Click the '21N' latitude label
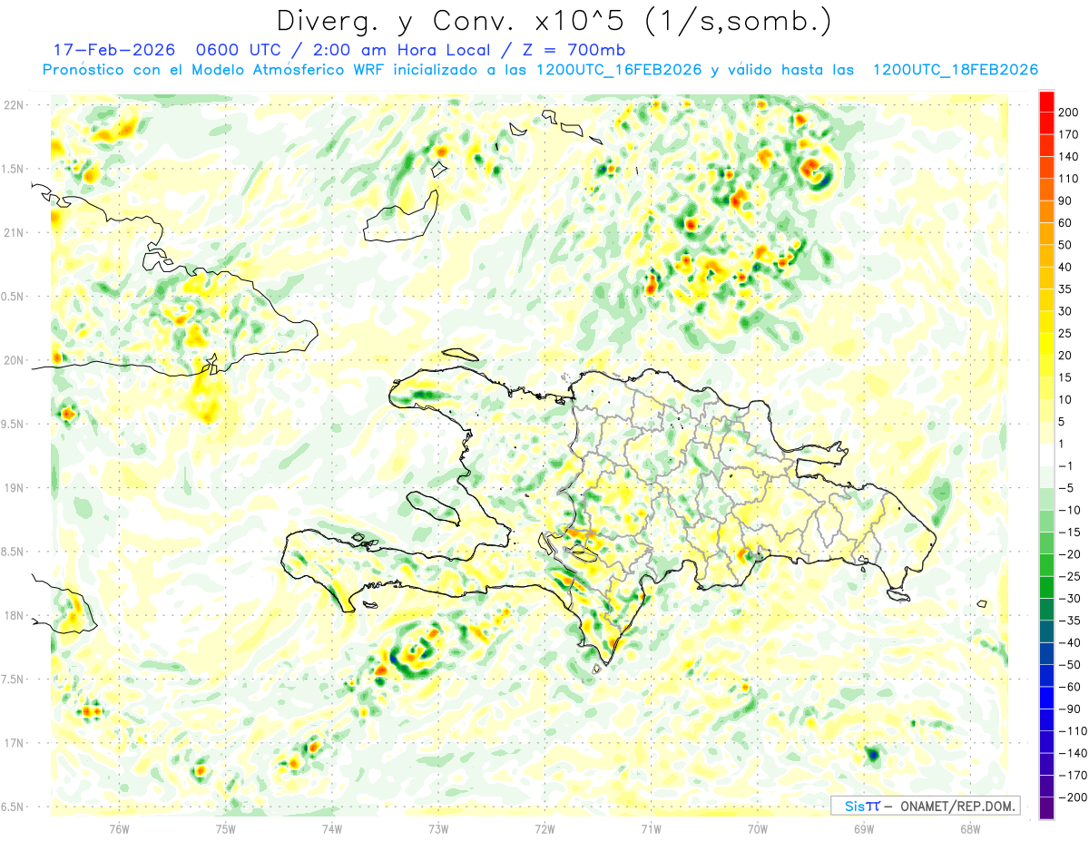Image resolution: width=1089 pixels, height=841 pixels. 14,232
